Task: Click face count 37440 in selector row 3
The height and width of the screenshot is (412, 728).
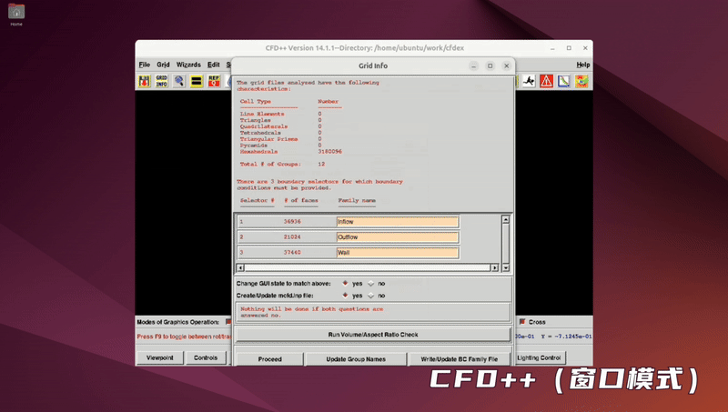Action: tap(292, 253)
